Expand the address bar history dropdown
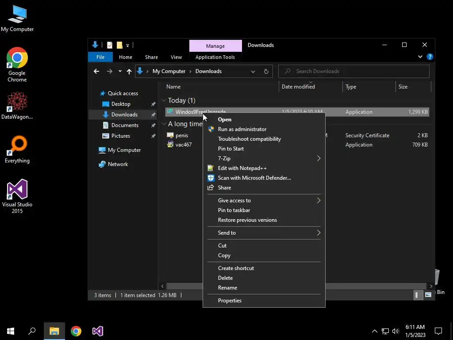The image size is (453, 340). click(x=253, y=71)
